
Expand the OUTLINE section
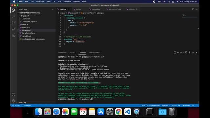23,103
